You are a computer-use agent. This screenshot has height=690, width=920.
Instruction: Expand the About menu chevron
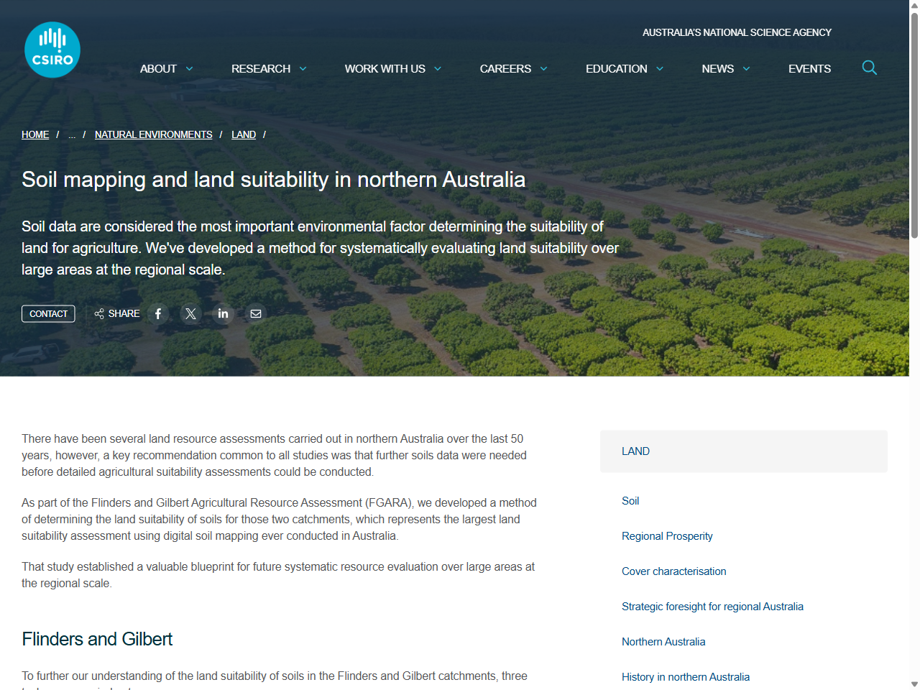189,69
